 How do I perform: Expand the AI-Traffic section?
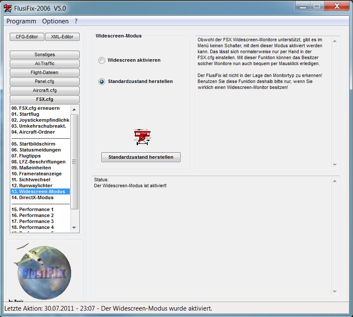tap(45, 63)
